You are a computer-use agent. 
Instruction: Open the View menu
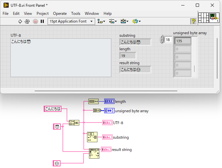point(28,14)
